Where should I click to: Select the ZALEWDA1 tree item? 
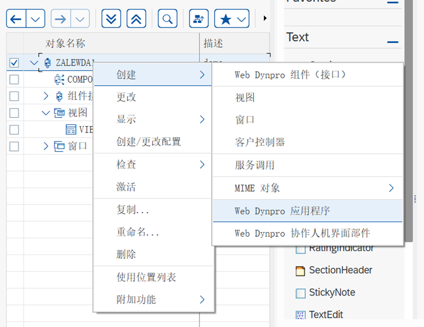pos(75,63)
